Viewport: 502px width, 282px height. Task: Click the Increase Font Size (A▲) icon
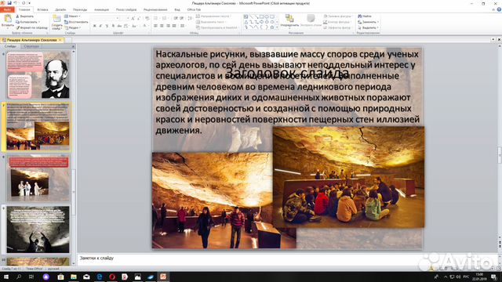pyautogui.click(x=133, y=19)
